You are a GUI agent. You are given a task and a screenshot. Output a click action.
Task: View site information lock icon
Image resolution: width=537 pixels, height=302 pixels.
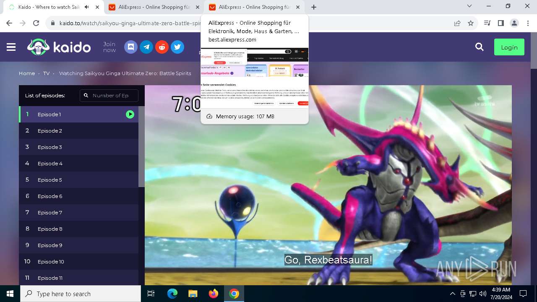pyautogui.click(x=53, y=23)
